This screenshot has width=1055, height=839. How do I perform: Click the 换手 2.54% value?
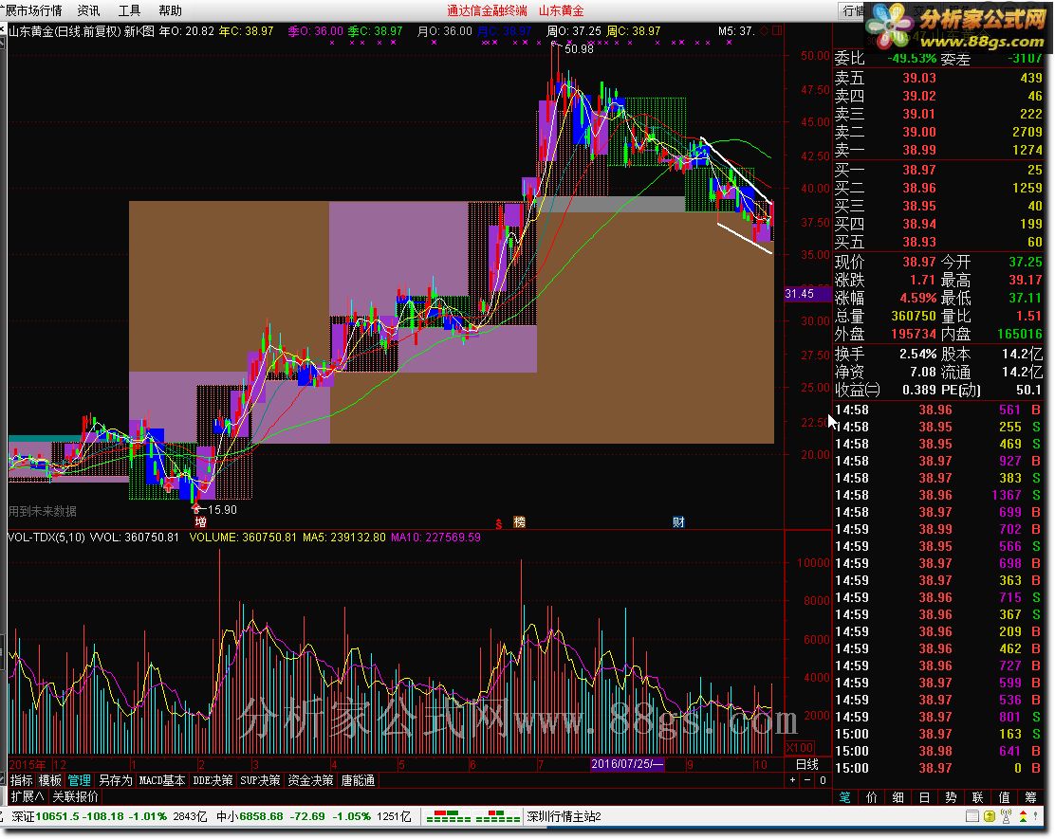click(917, 354)
